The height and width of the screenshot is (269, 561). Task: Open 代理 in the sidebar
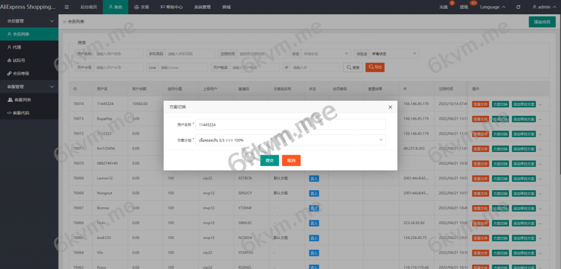(17, 47)
